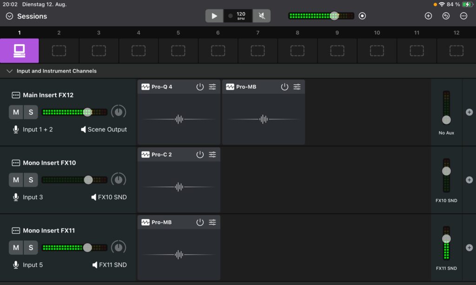Change Scene Output routing for FX12
This screenshot has width=476, height=285.
coord(103,130)
